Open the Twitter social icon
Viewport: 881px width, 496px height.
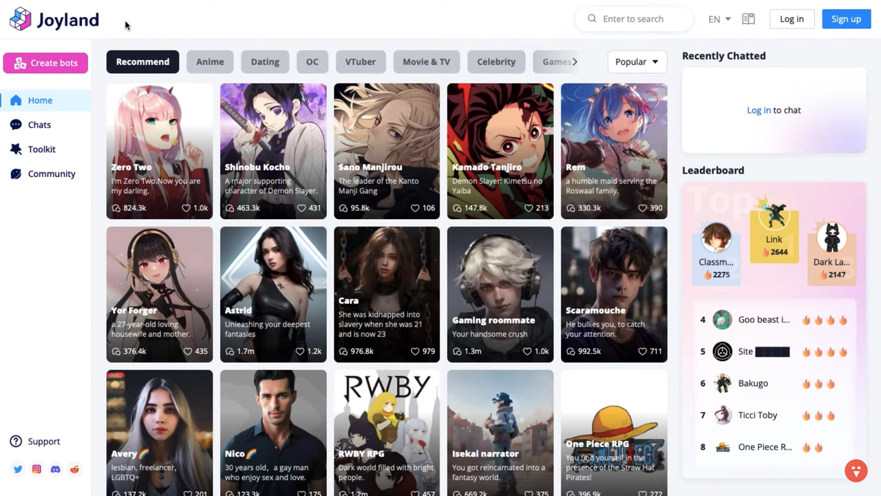[17, 469]
